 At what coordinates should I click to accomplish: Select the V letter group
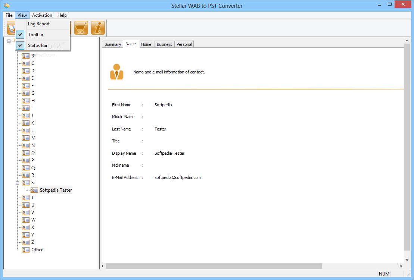(33, 213)
